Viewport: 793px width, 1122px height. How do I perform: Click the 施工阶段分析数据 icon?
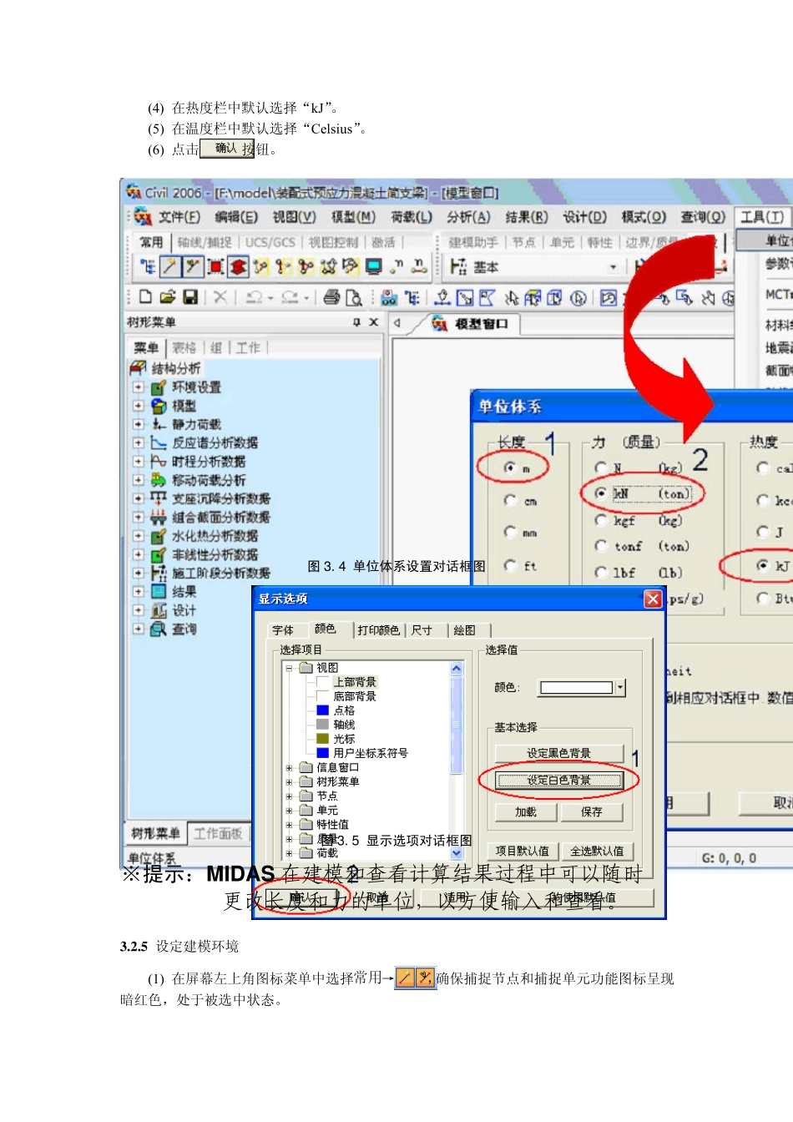[x=159, y=573]
